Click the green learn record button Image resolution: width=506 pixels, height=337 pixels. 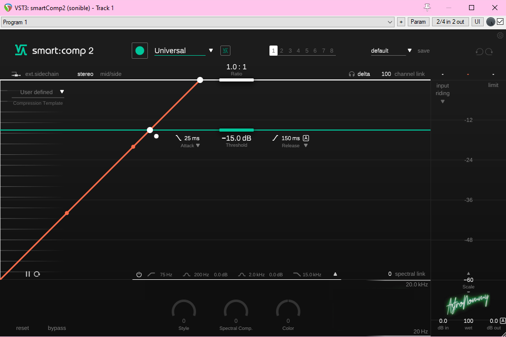point(140,51)
